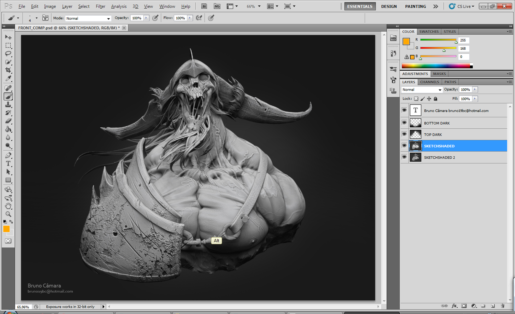The image size is (515, 314).
Task: Hide the Bruno Câmara text layer
Action: (x=404, y=110)
